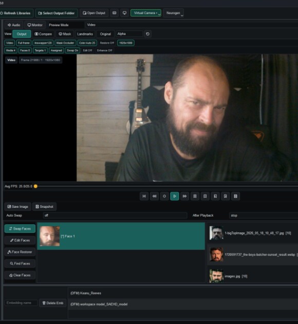Switch to the Landmarks view
The image size is (298, 324).
click(85, 34)
